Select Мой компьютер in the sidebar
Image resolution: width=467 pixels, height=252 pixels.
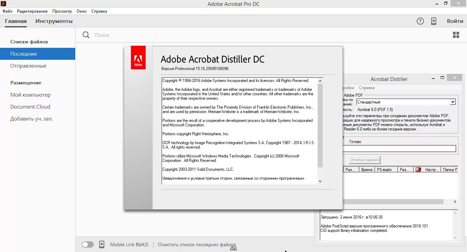30,95
